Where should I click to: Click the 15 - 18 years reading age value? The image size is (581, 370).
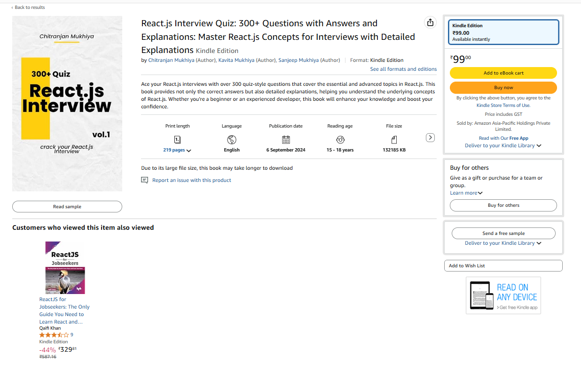point(340,150)
